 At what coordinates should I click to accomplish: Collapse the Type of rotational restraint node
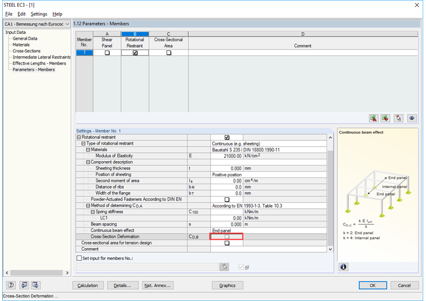click(x=84, y=143)
